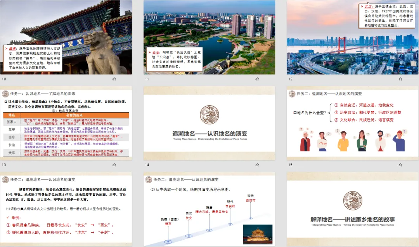This screenshot has width=419, height=247.
Task: Click the 地名为什么会变 question text
Action: point(310,113)
